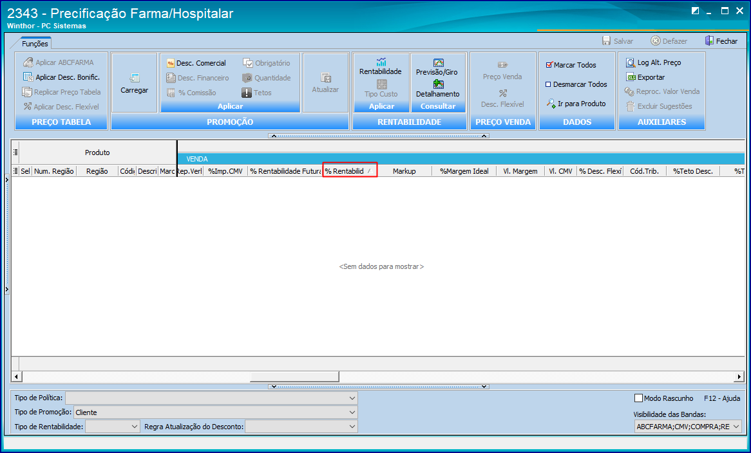Collapse the filter panel via bottom splitter
Image resolution: width=751 pixels, height=453 pixels.
[378, 387]
